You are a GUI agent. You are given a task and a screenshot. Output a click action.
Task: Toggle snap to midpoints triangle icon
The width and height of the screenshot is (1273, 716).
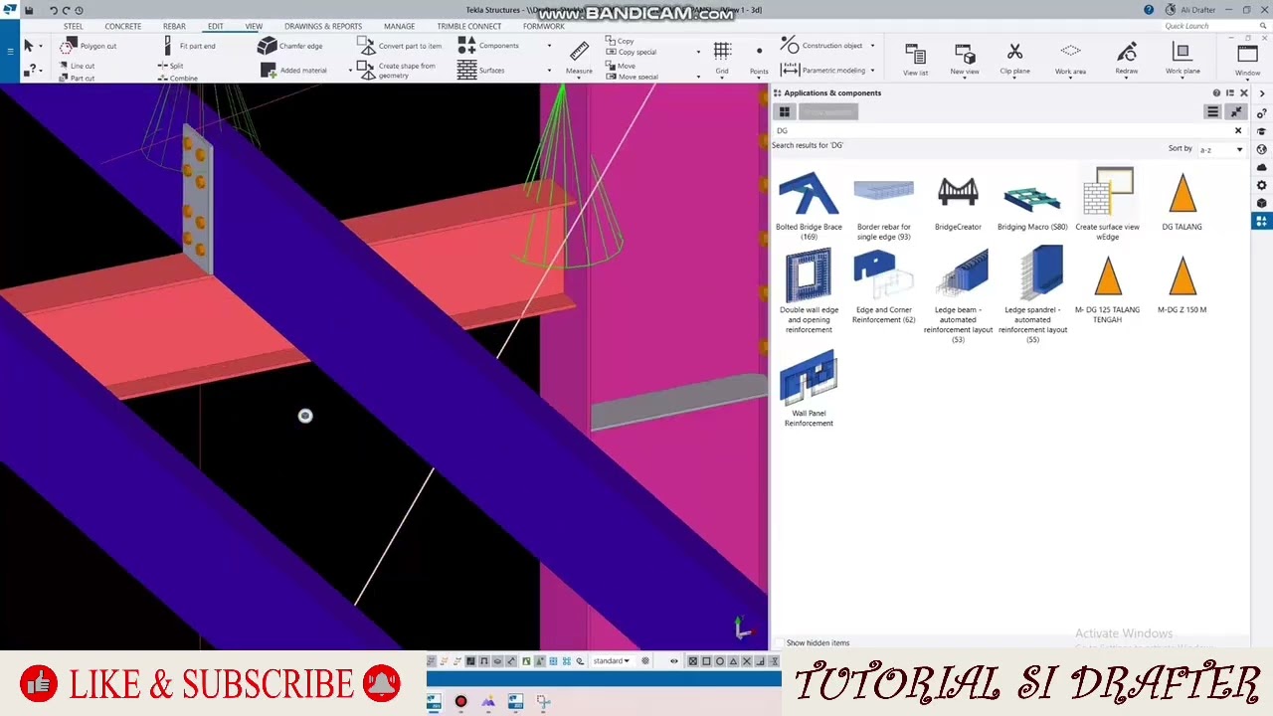coord(733,661)
